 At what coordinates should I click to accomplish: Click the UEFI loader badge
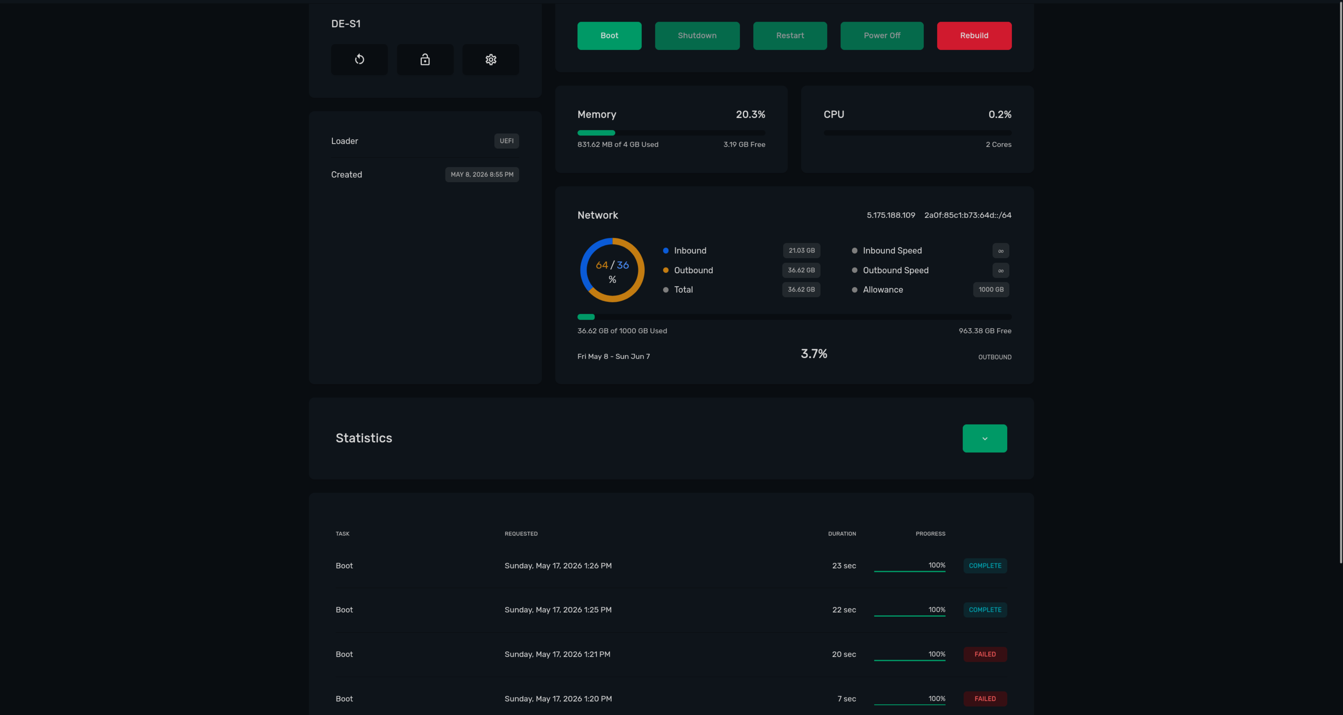coord(506,141)
